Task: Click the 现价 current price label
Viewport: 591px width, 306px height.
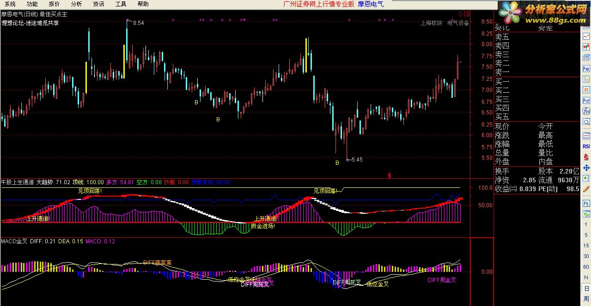Action: click(x=502, y=126)
